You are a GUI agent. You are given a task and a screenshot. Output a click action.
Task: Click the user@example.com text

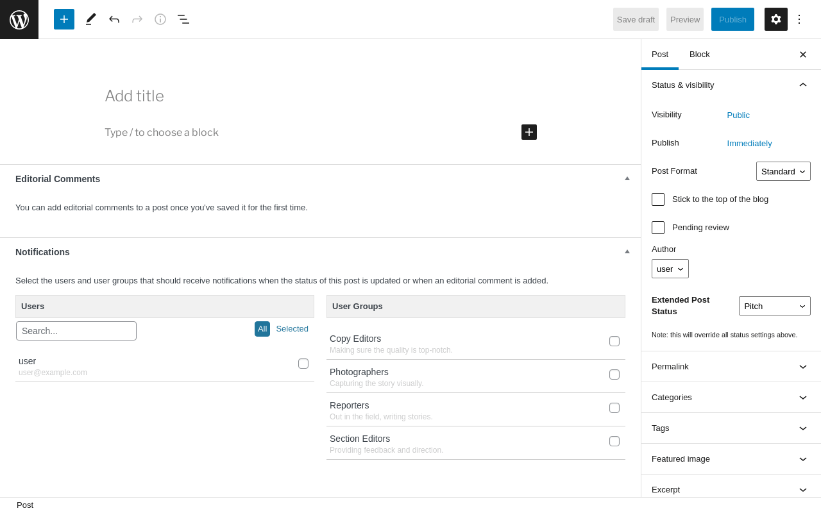53,373
